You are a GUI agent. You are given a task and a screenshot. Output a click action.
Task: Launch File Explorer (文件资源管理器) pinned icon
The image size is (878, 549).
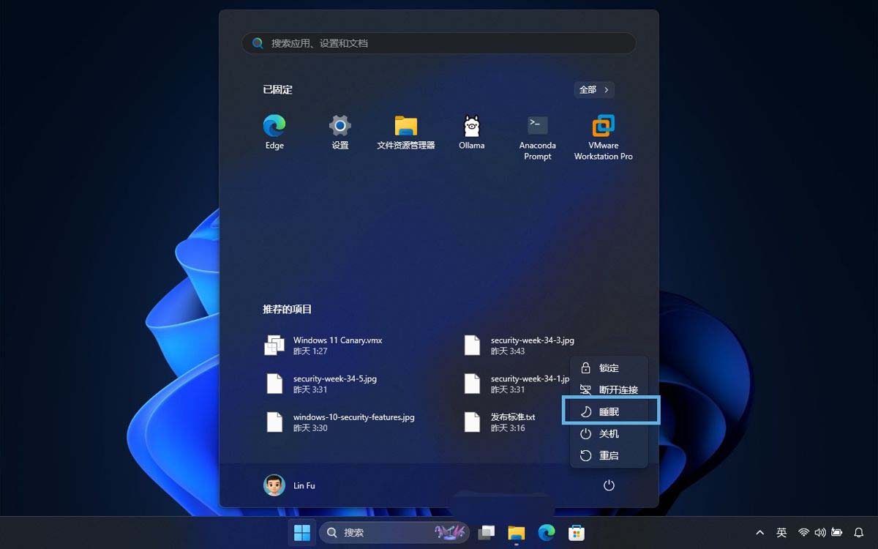point(405,132)
